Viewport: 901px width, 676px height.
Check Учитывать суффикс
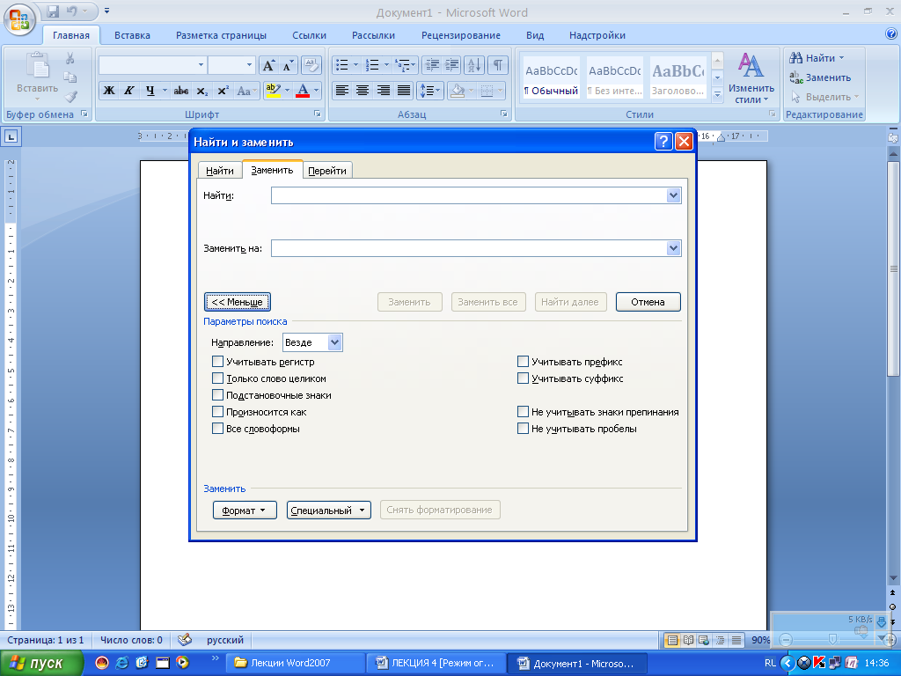(x=523, y=378)
